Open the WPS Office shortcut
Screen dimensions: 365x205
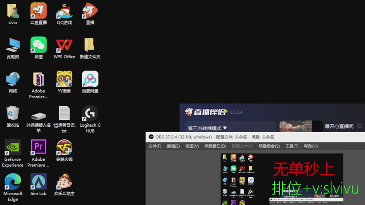[x=64, y=45]
